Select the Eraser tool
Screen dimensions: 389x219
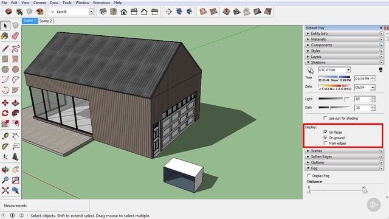point(15,36)
